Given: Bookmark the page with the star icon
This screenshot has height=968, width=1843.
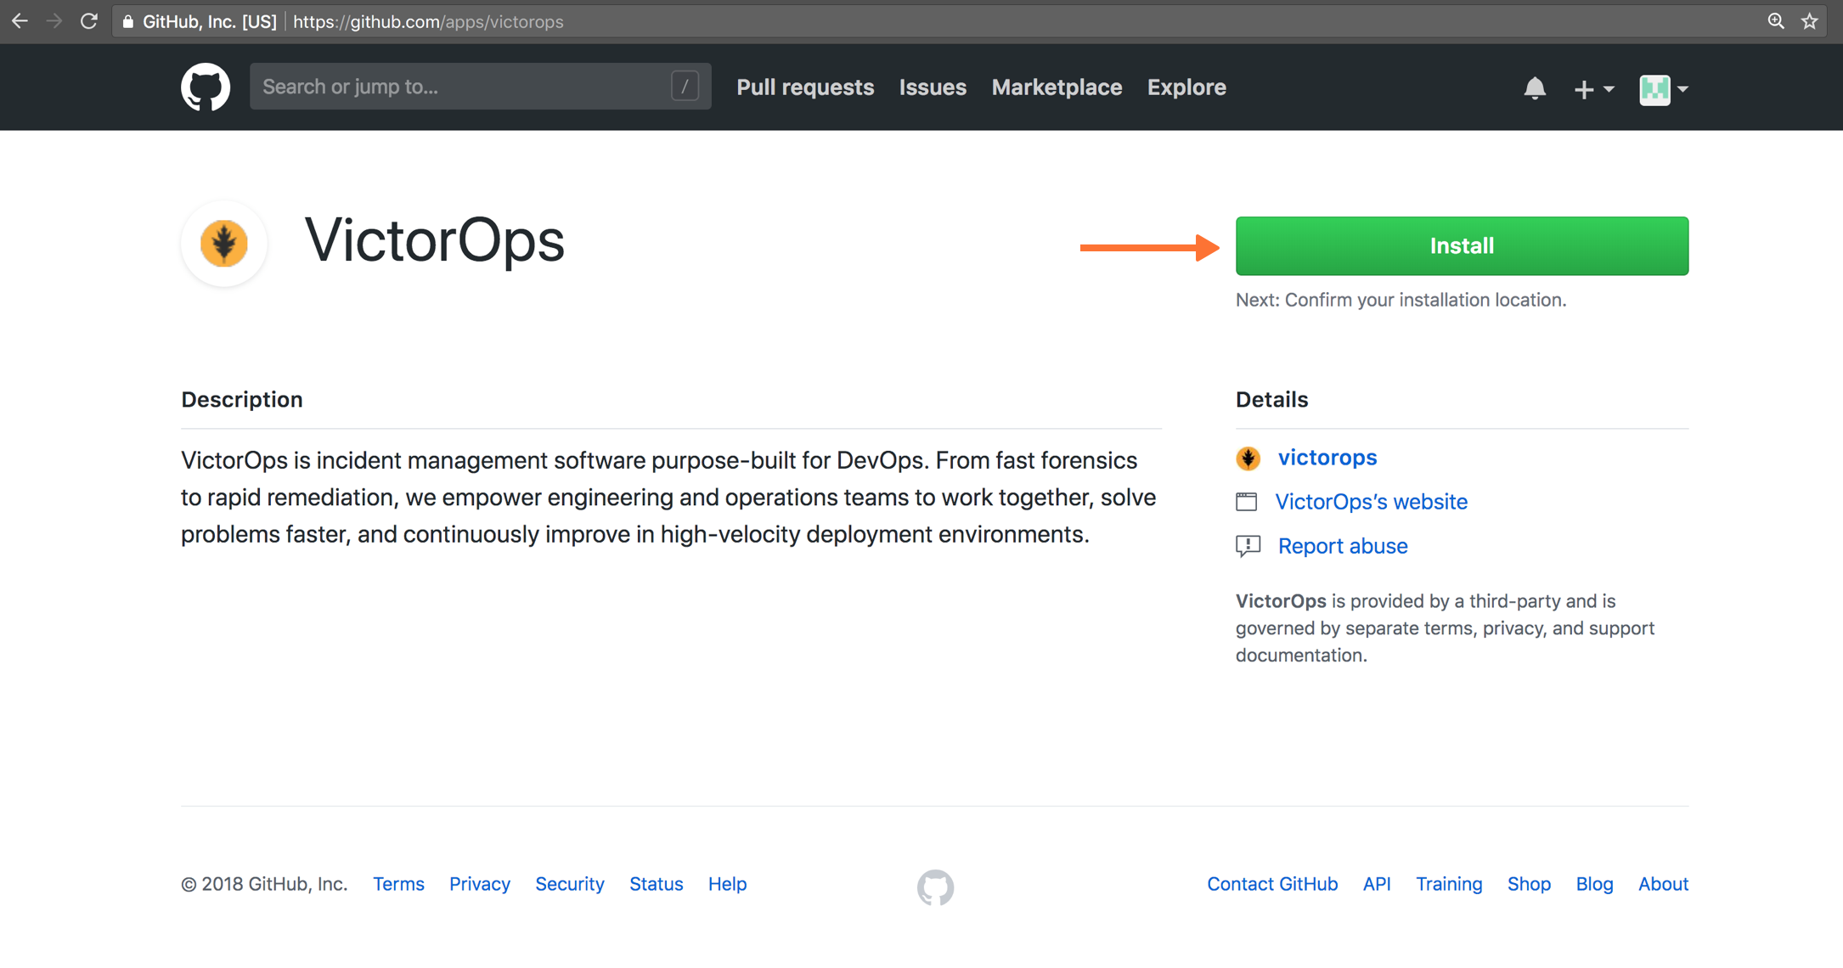Looking at the screenshot, I should 1810,21.
